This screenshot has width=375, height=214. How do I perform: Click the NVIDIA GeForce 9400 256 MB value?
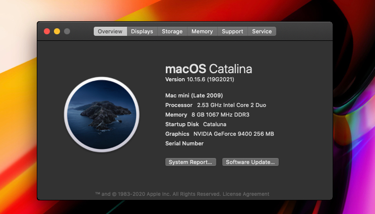point(234,134)
